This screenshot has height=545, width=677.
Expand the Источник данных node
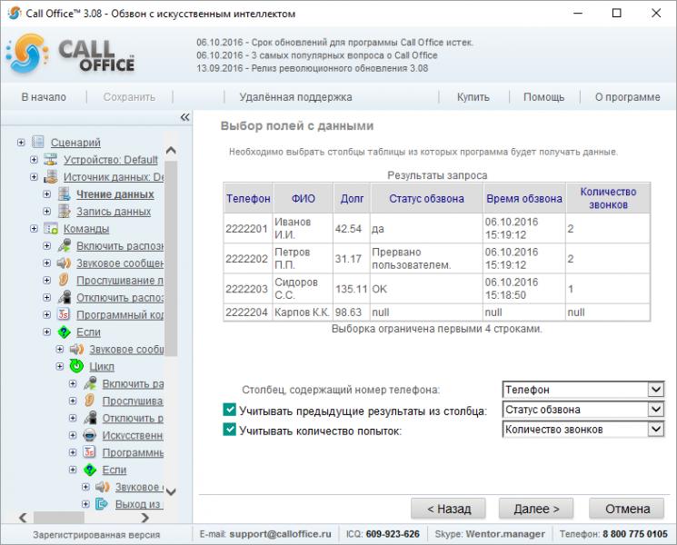click(34, 177)
